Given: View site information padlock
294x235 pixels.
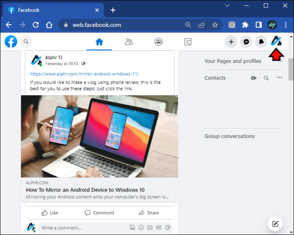Looking at the screenshot, I should [x=66, y=25].
